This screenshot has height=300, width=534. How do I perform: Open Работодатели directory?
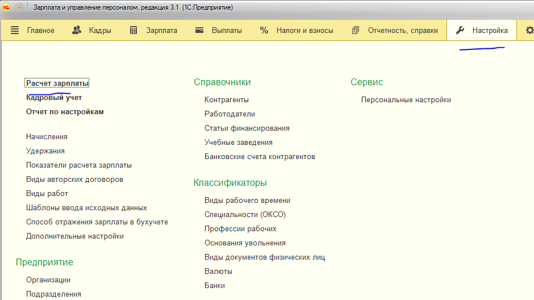pos(230,114)
